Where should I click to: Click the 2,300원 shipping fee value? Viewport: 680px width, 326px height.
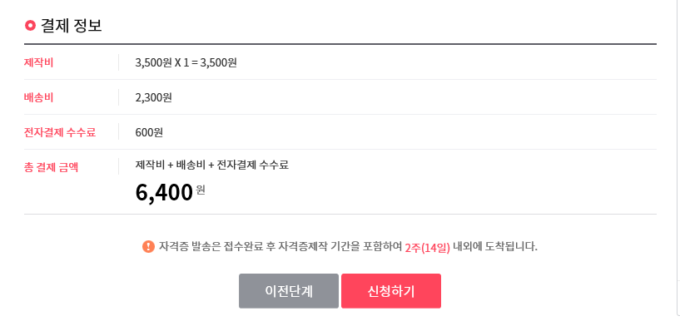153,97
